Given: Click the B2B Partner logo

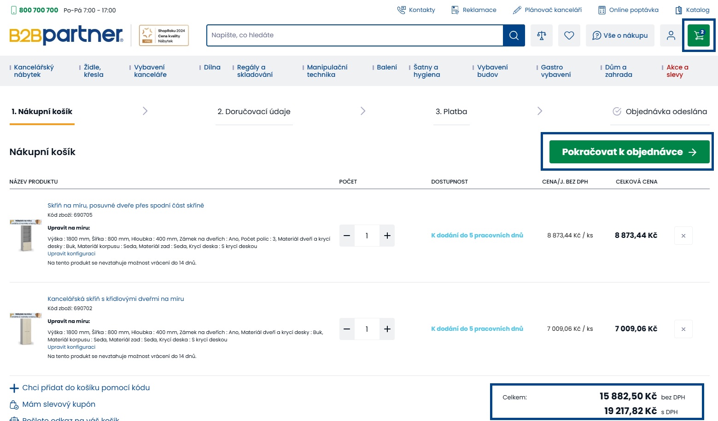Looking at the screenshot, I should pyautogui.click(x=66, y=35).
